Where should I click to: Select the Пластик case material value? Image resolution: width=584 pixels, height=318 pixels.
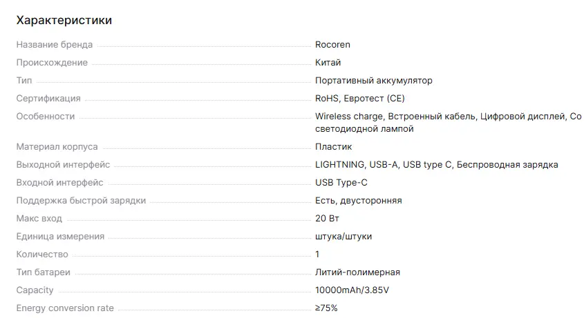[x=333, y=147]
